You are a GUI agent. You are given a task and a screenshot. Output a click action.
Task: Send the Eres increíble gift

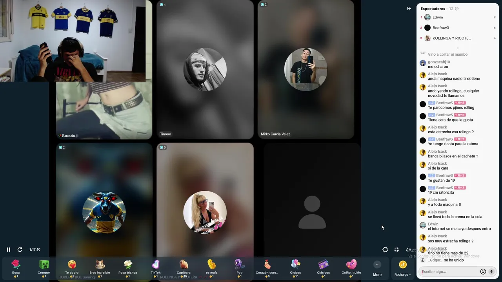[x=100, y=268]
